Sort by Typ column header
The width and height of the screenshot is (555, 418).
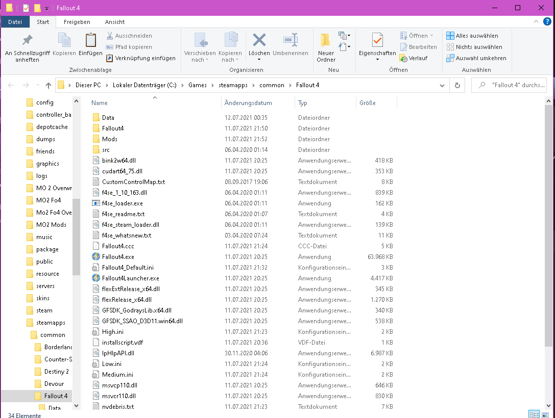tap(325, 103)
